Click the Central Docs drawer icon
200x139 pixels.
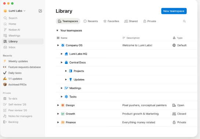click(66, 62)
